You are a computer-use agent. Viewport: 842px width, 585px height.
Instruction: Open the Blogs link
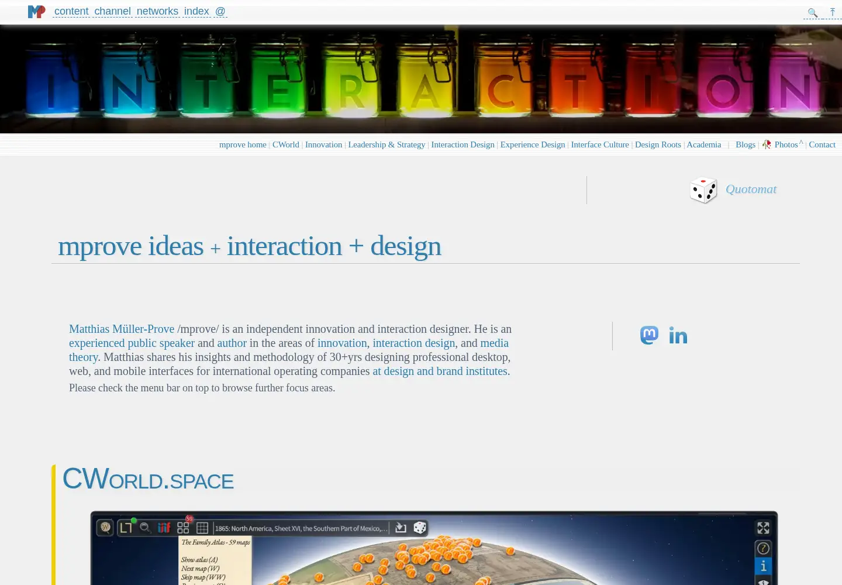746,144
